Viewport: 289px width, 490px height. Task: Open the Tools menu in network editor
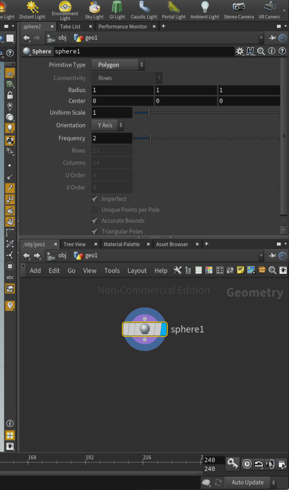pos(112,271)
